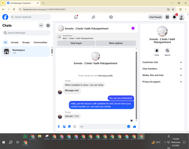
Task: Open Chrome three-dot menu
Action: (x=186, y=9)
